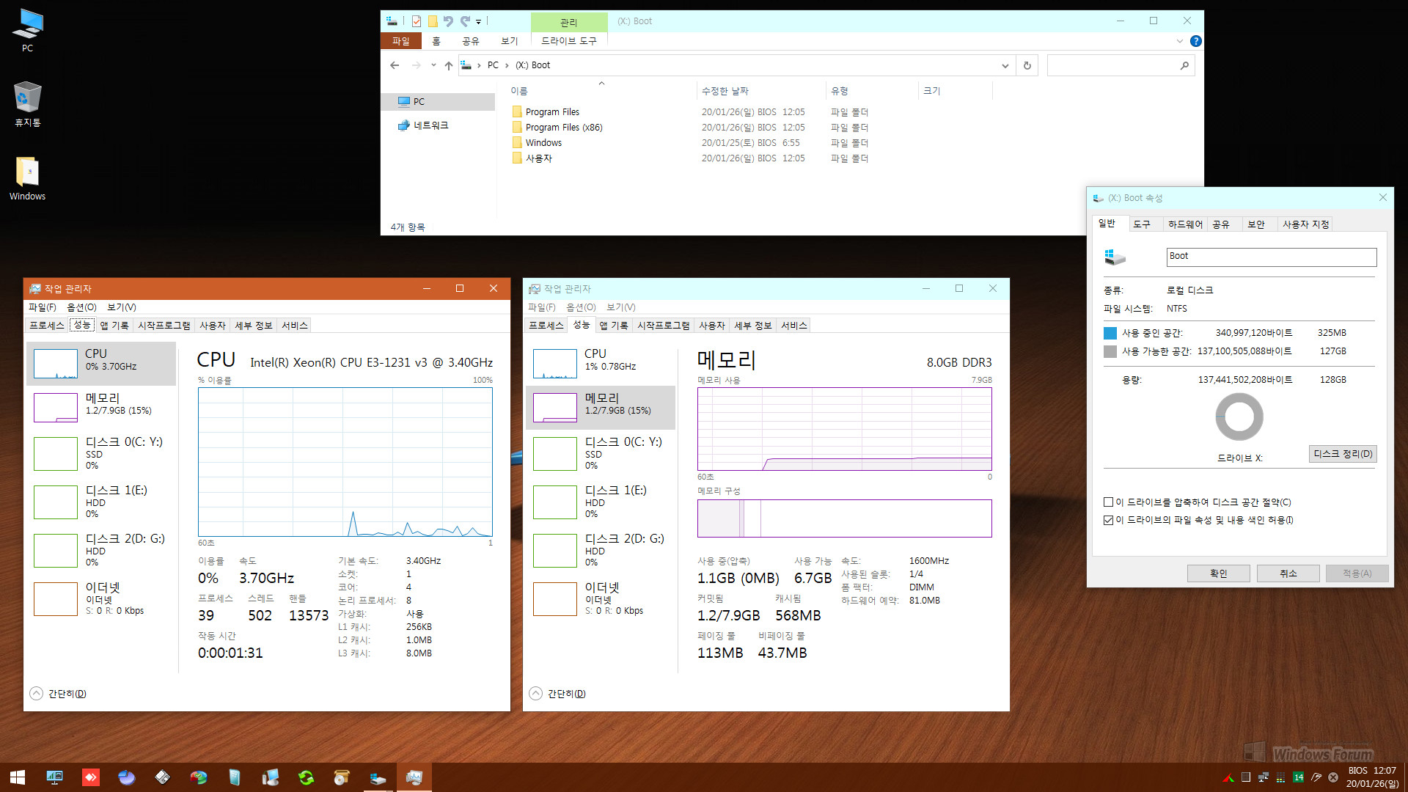Switch to 하드웨어 tab in Boot properties
The image size is (1408, 792).
point(1184,224)
